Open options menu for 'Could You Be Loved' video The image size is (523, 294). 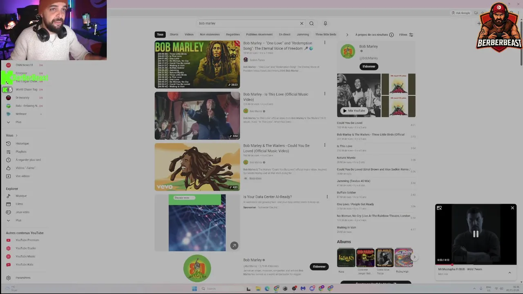[x=325, y=145]
